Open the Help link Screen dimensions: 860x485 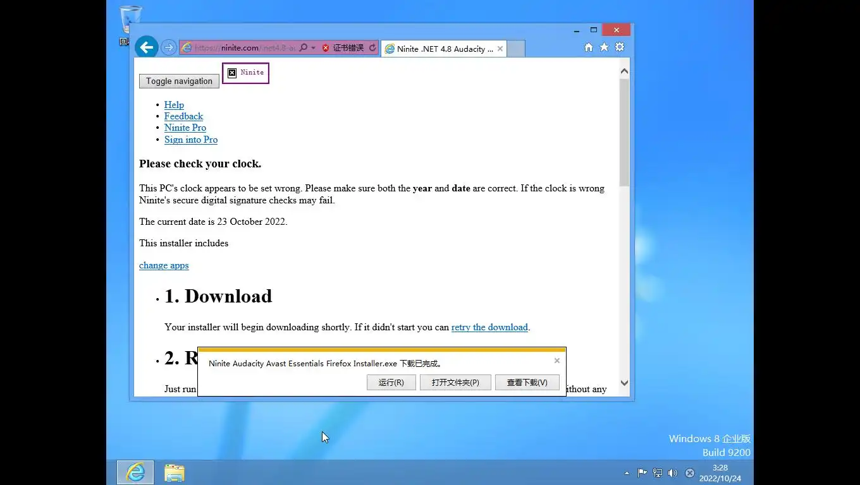coord(174,105)
